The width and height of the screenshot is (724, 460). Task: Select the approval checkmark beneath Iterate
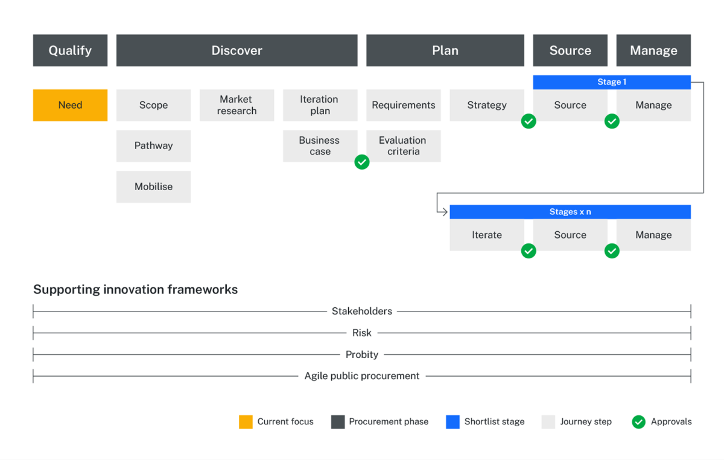click(x=529, y=251)
